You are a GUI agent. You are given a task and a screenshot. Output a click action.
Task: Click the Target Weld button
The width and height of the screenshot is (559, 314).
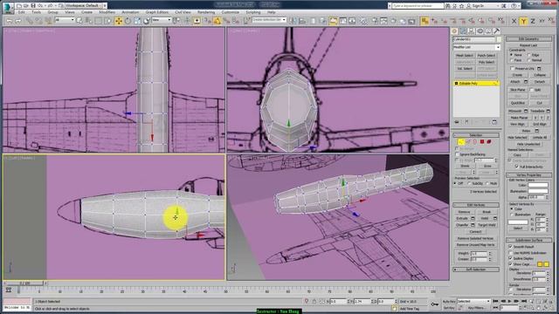point(487,225)
